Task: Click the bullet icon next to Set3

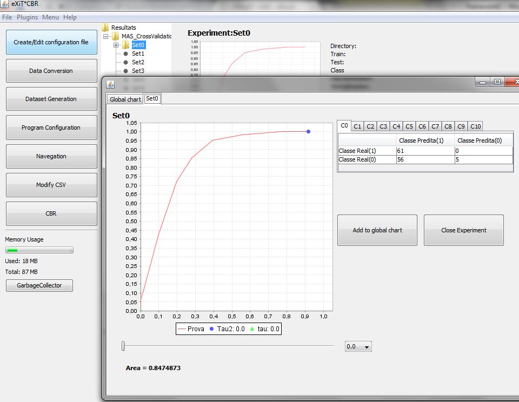Action: [126, 71]
